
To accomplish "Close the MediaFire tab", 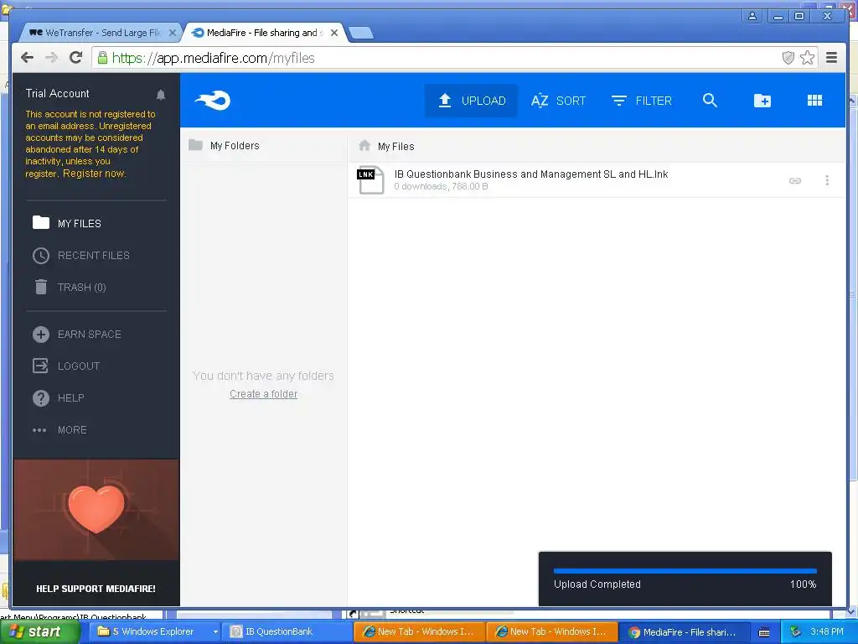I will tap(334, 33).
